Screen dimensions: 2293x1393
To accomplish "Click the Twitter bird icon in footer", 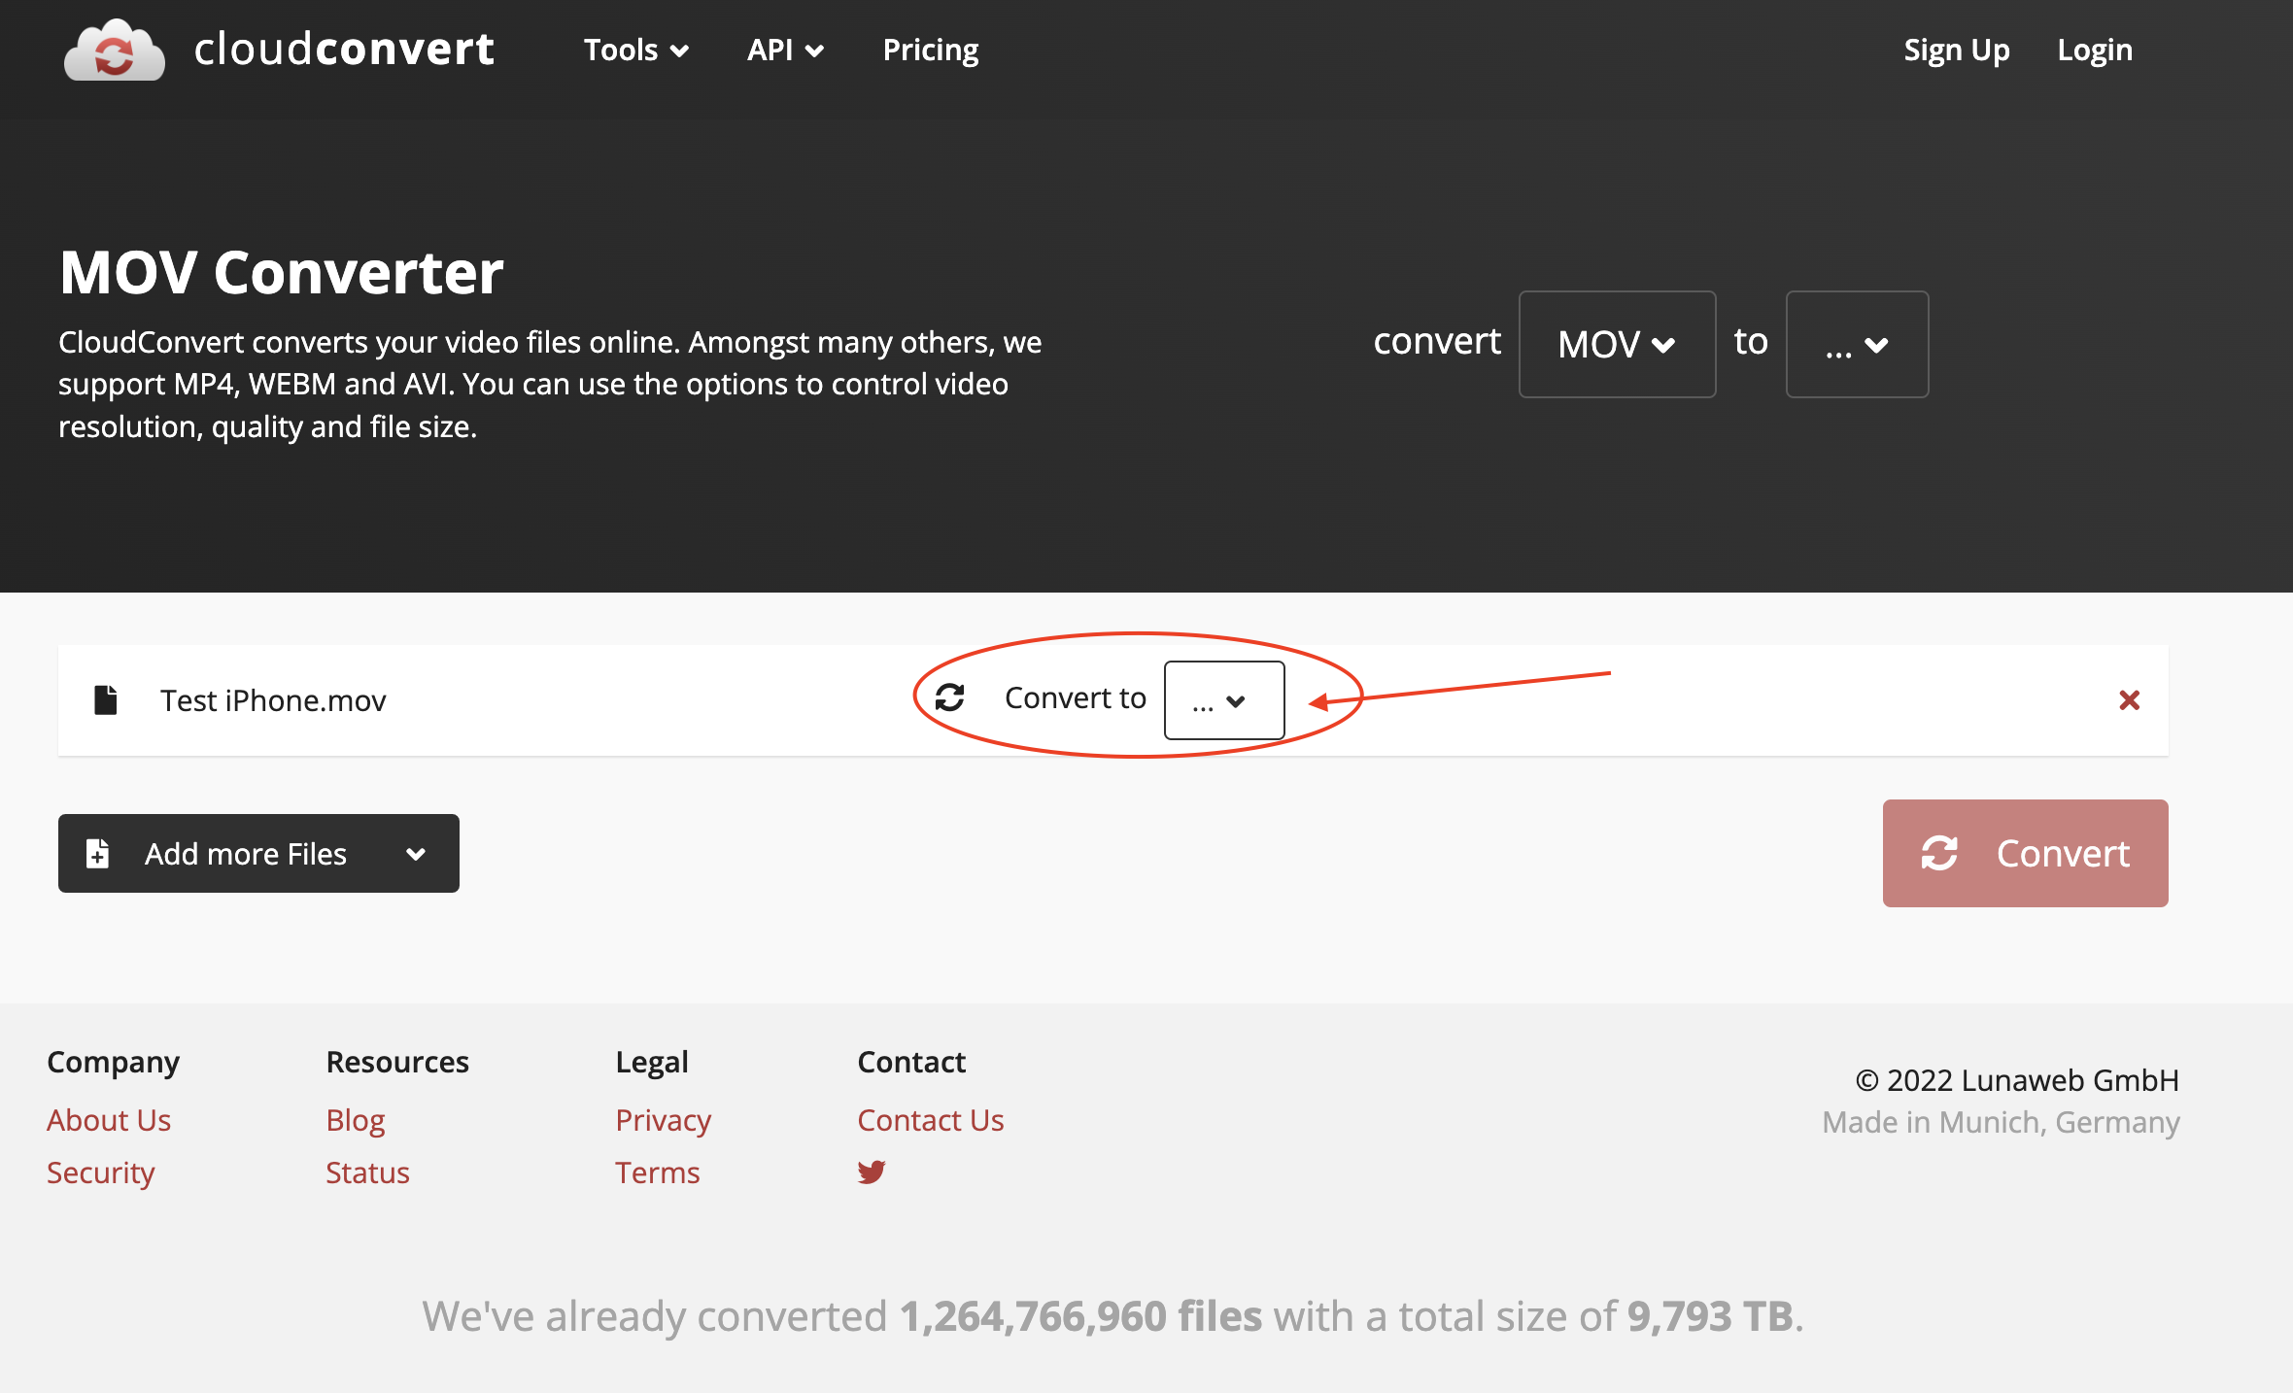I will 872,1172.
